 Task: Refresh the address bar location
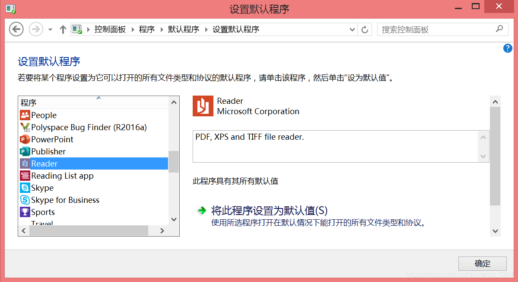click(x=365, y=30)
